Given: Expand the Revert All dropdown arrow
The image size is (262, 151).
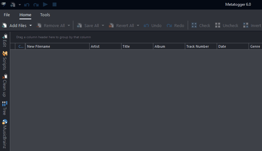Looking at the screenshot, I should (138, 25).
